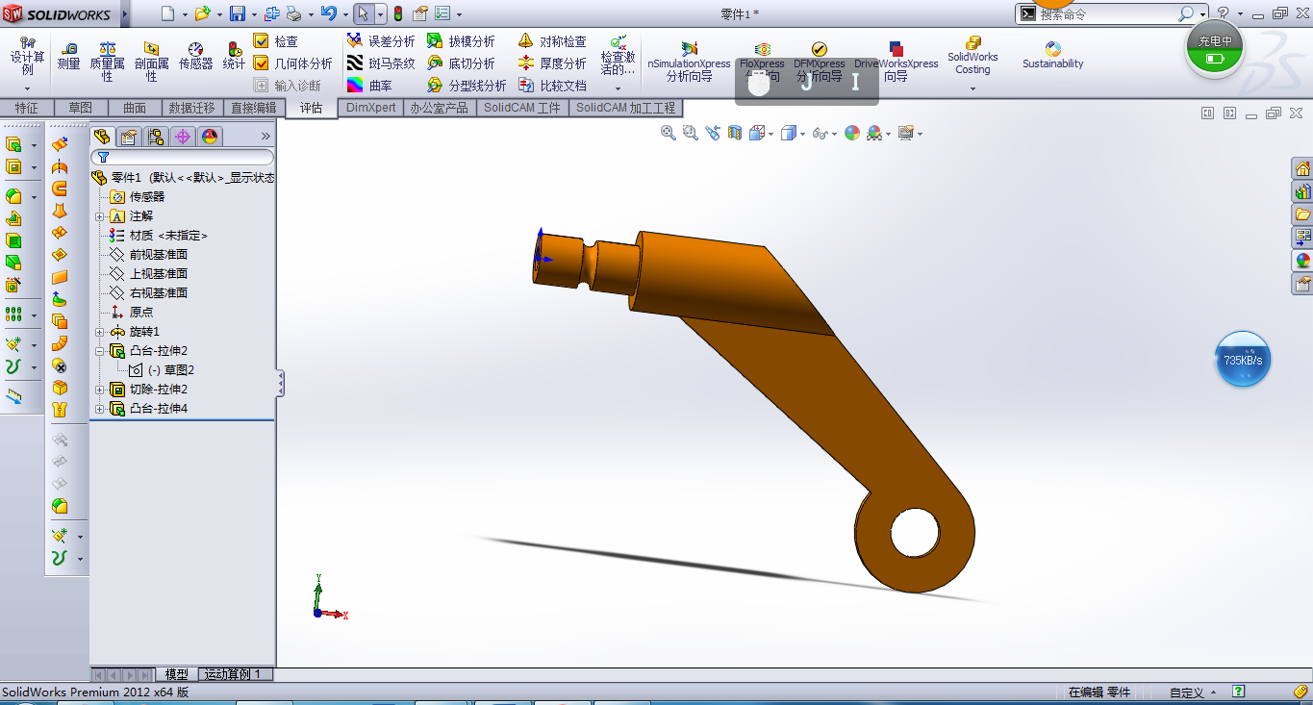Click the 传感器 sensor tool
Screen dimensions: 1313x705
[x=195, y=56]
